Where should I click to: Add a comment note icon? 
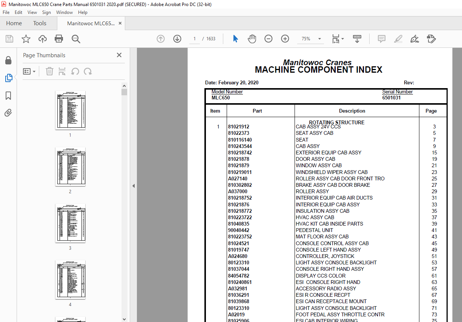tap(381, 39)
